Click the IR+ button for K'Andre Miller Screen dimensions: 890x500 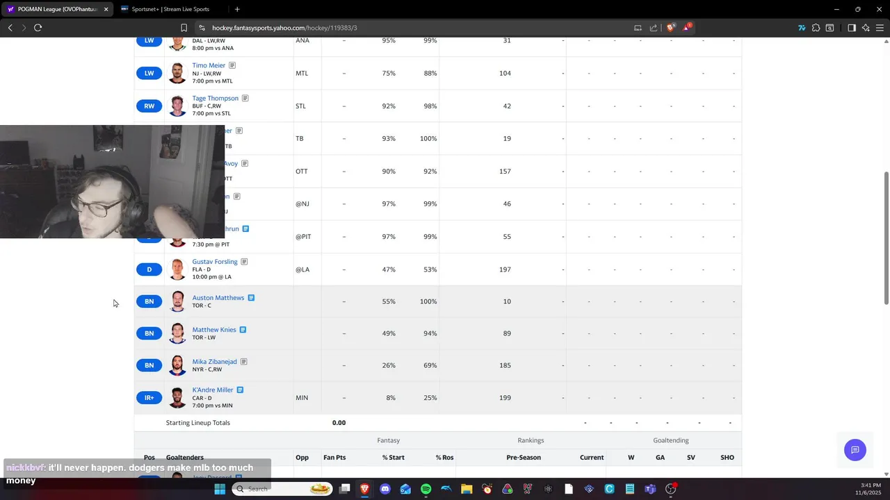pyautogui.click(x=149, y=398)
